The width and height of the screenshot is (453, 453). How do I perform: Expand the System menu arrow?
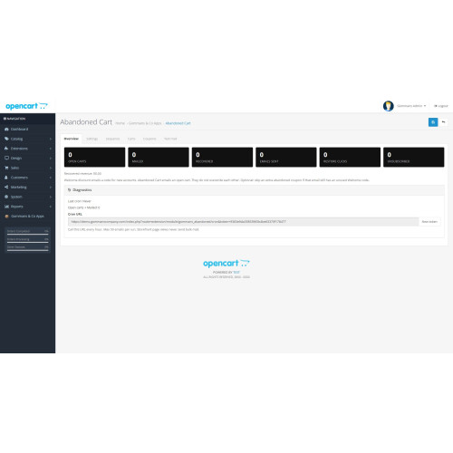(51, 197)
